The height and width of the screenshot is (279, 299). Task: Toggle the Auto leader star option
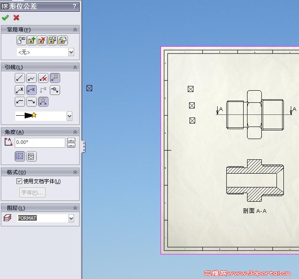pyautogui.click(x=55, y=78)
